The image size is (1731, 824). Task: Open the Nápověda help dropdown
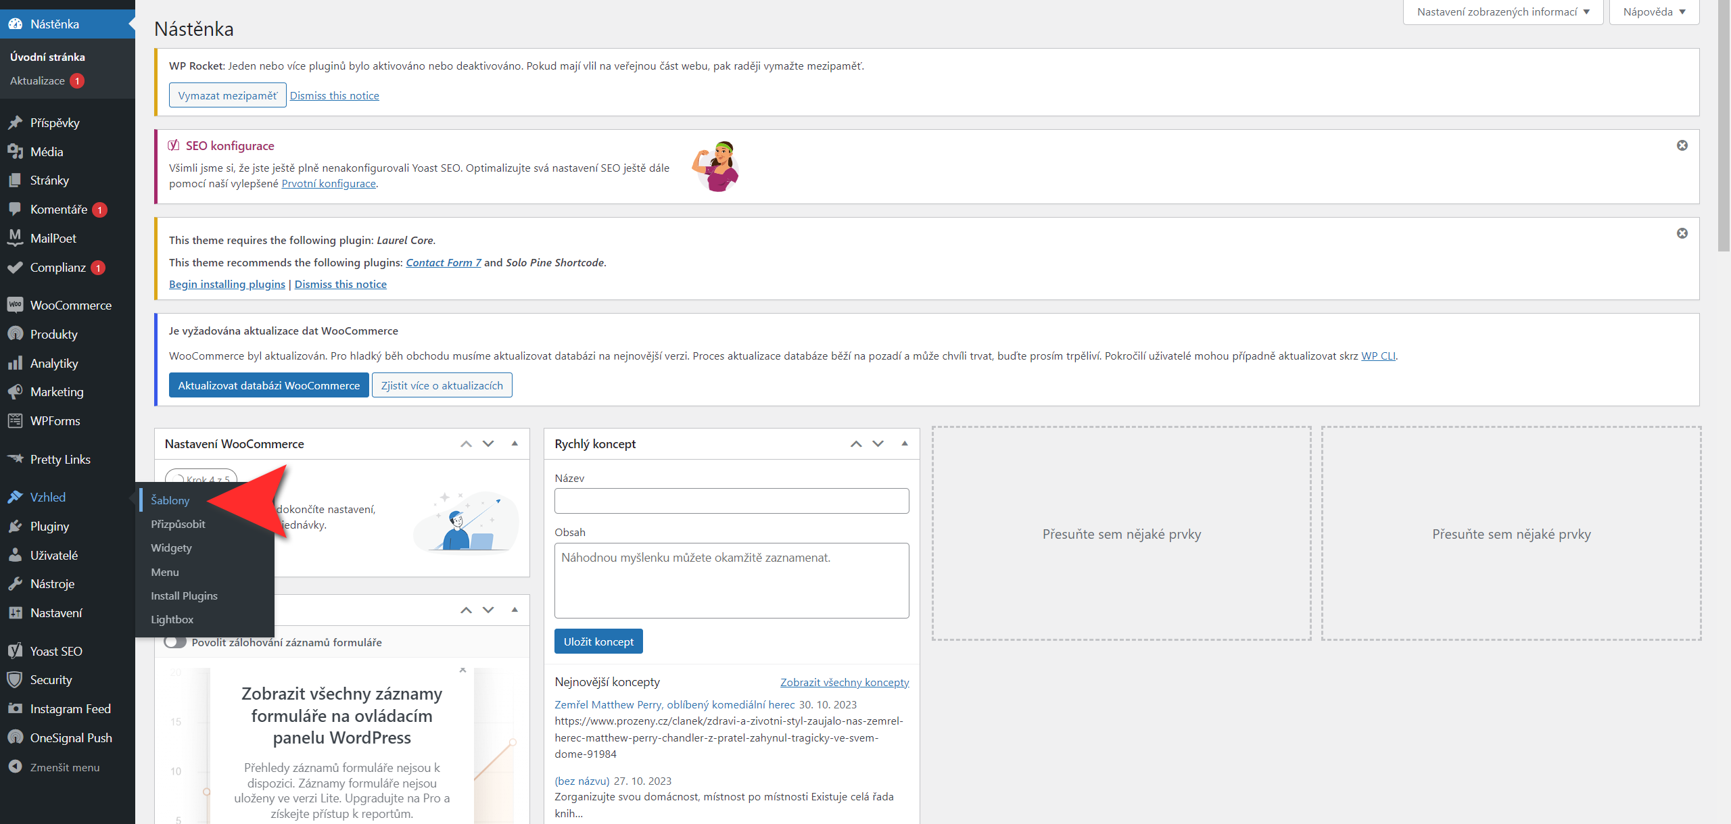(x=1653, y=12)
